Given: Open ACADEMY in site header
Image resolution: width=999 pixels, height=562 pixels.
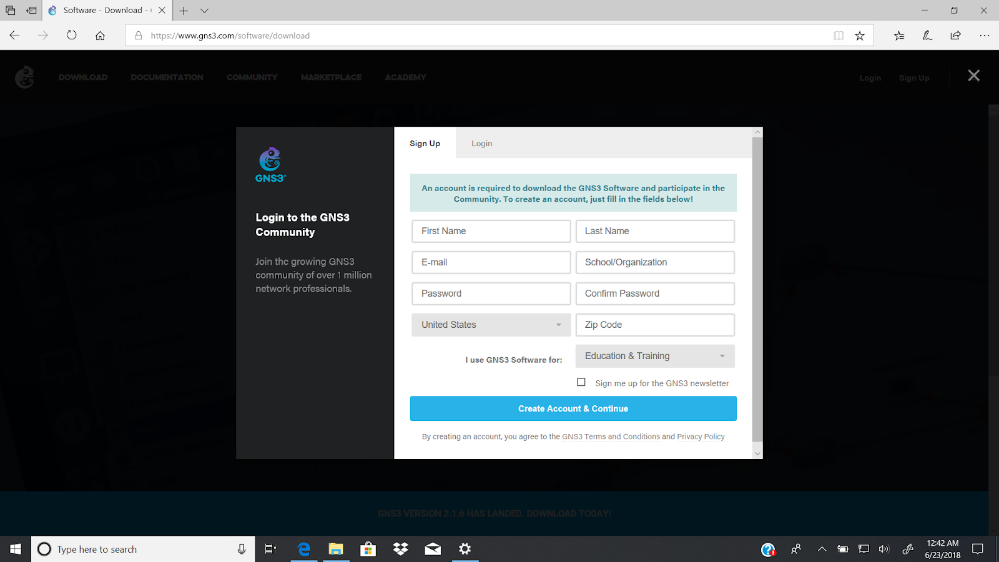Looking at the screenshot, I should tap(405, 77).
